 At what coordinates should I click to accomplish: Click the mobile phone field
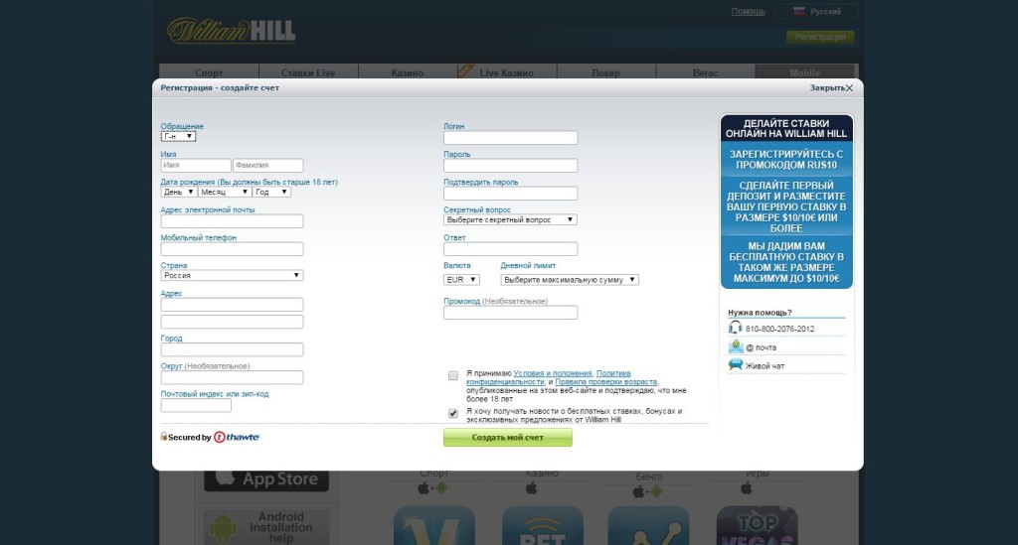pos(232,249)
